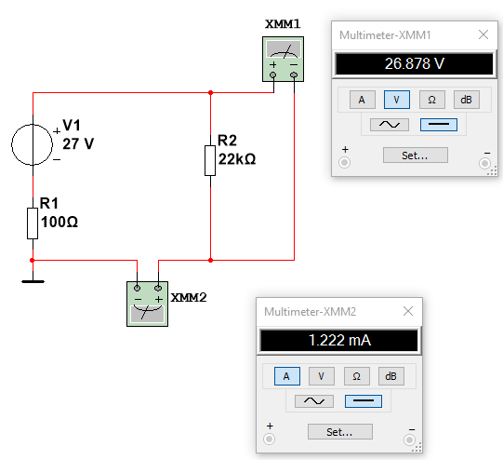
Task: Click the V1 voltage source symbol
Action: point(33,144)
